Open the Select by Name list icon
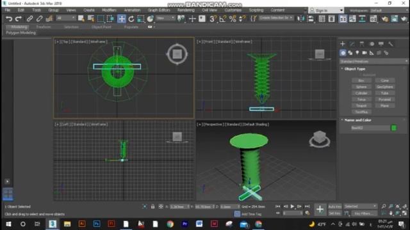 click(x=91, y=19)
